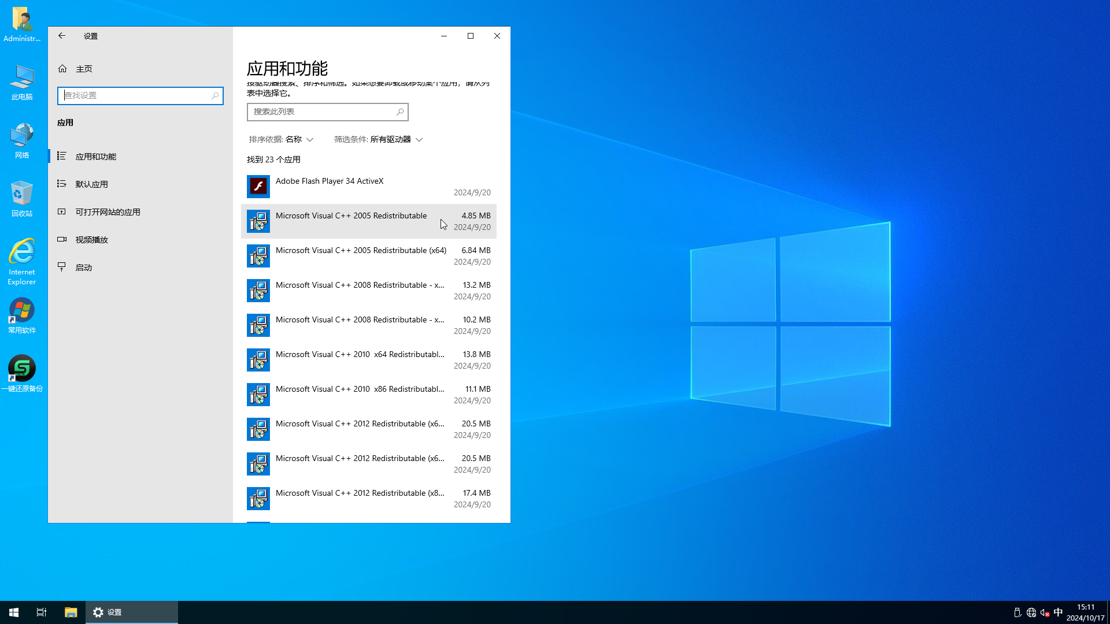Select the 网络 desktop icon
The width and height of the screenshot is (1110, 624).
(x=22, y=140)
